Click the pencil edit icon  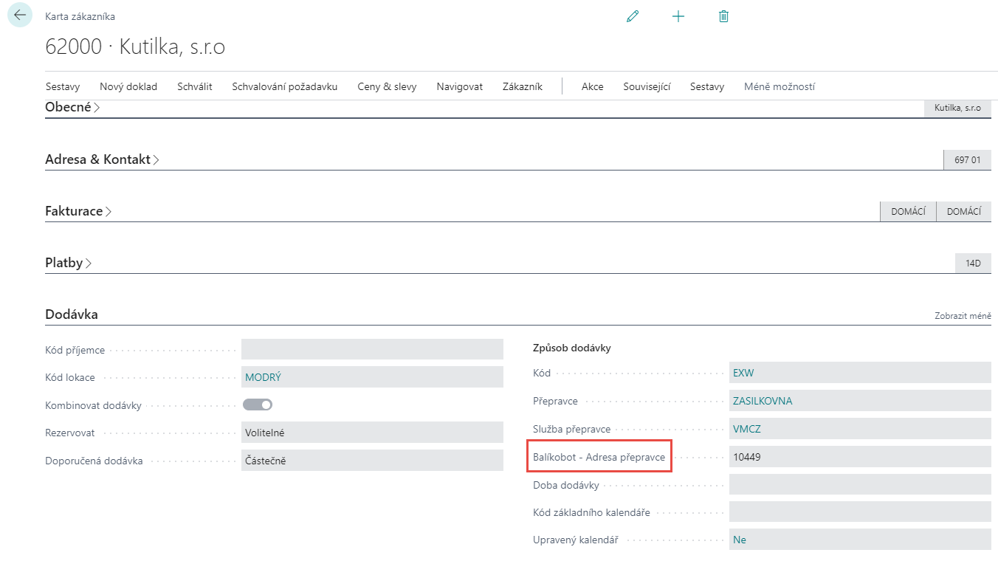pyautogui.click(x=633, y=16)
